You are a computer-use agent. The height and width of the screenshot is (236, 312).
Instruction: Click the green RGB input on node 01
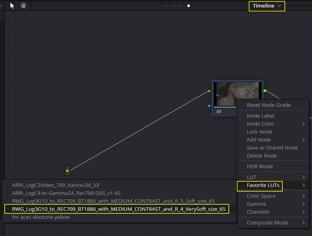pos(209,91)
